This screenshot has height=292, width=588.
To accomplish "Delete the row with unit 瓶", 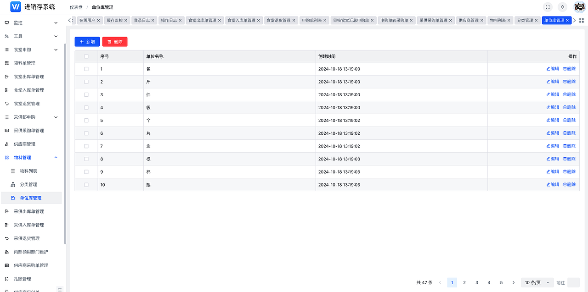I will tap(569, 184).
